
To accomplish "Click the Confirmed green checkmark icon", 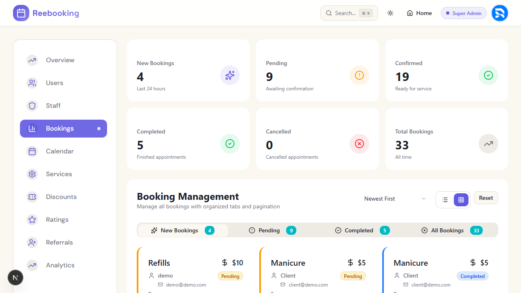I will 488,75.
